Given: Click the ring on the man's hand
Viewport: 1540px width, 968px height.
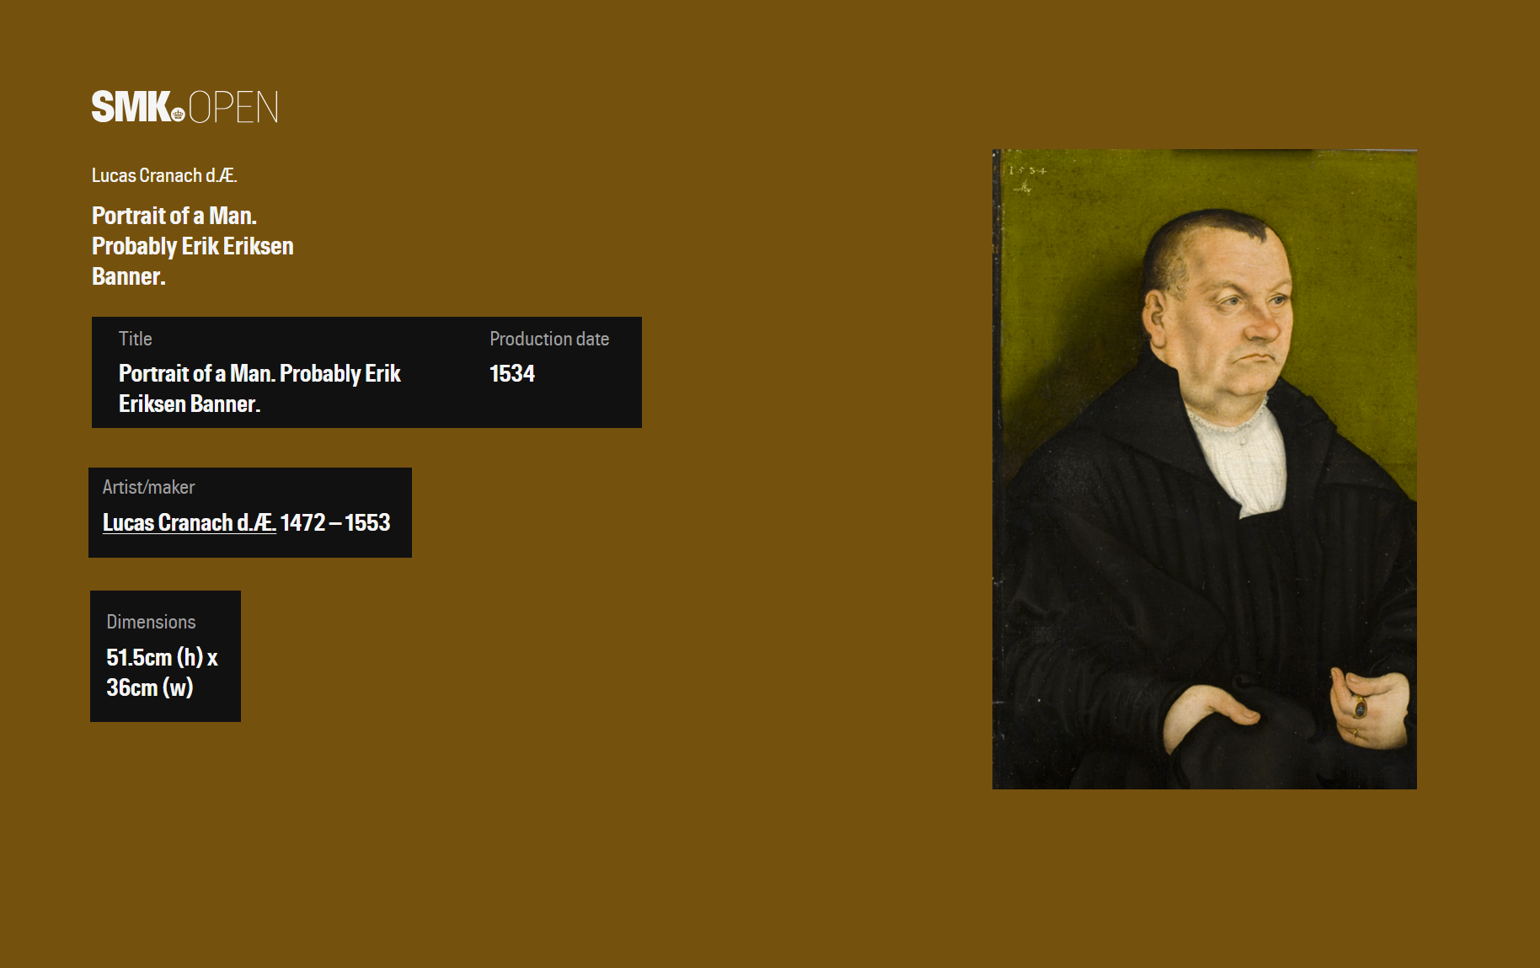Looking at the screenshot, I should 1360,707.
